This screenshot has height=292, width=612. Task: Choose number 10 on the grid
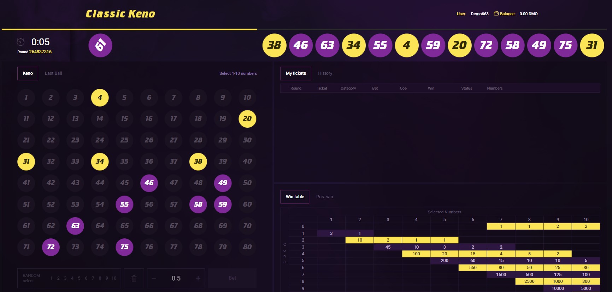tap(247, 98)
